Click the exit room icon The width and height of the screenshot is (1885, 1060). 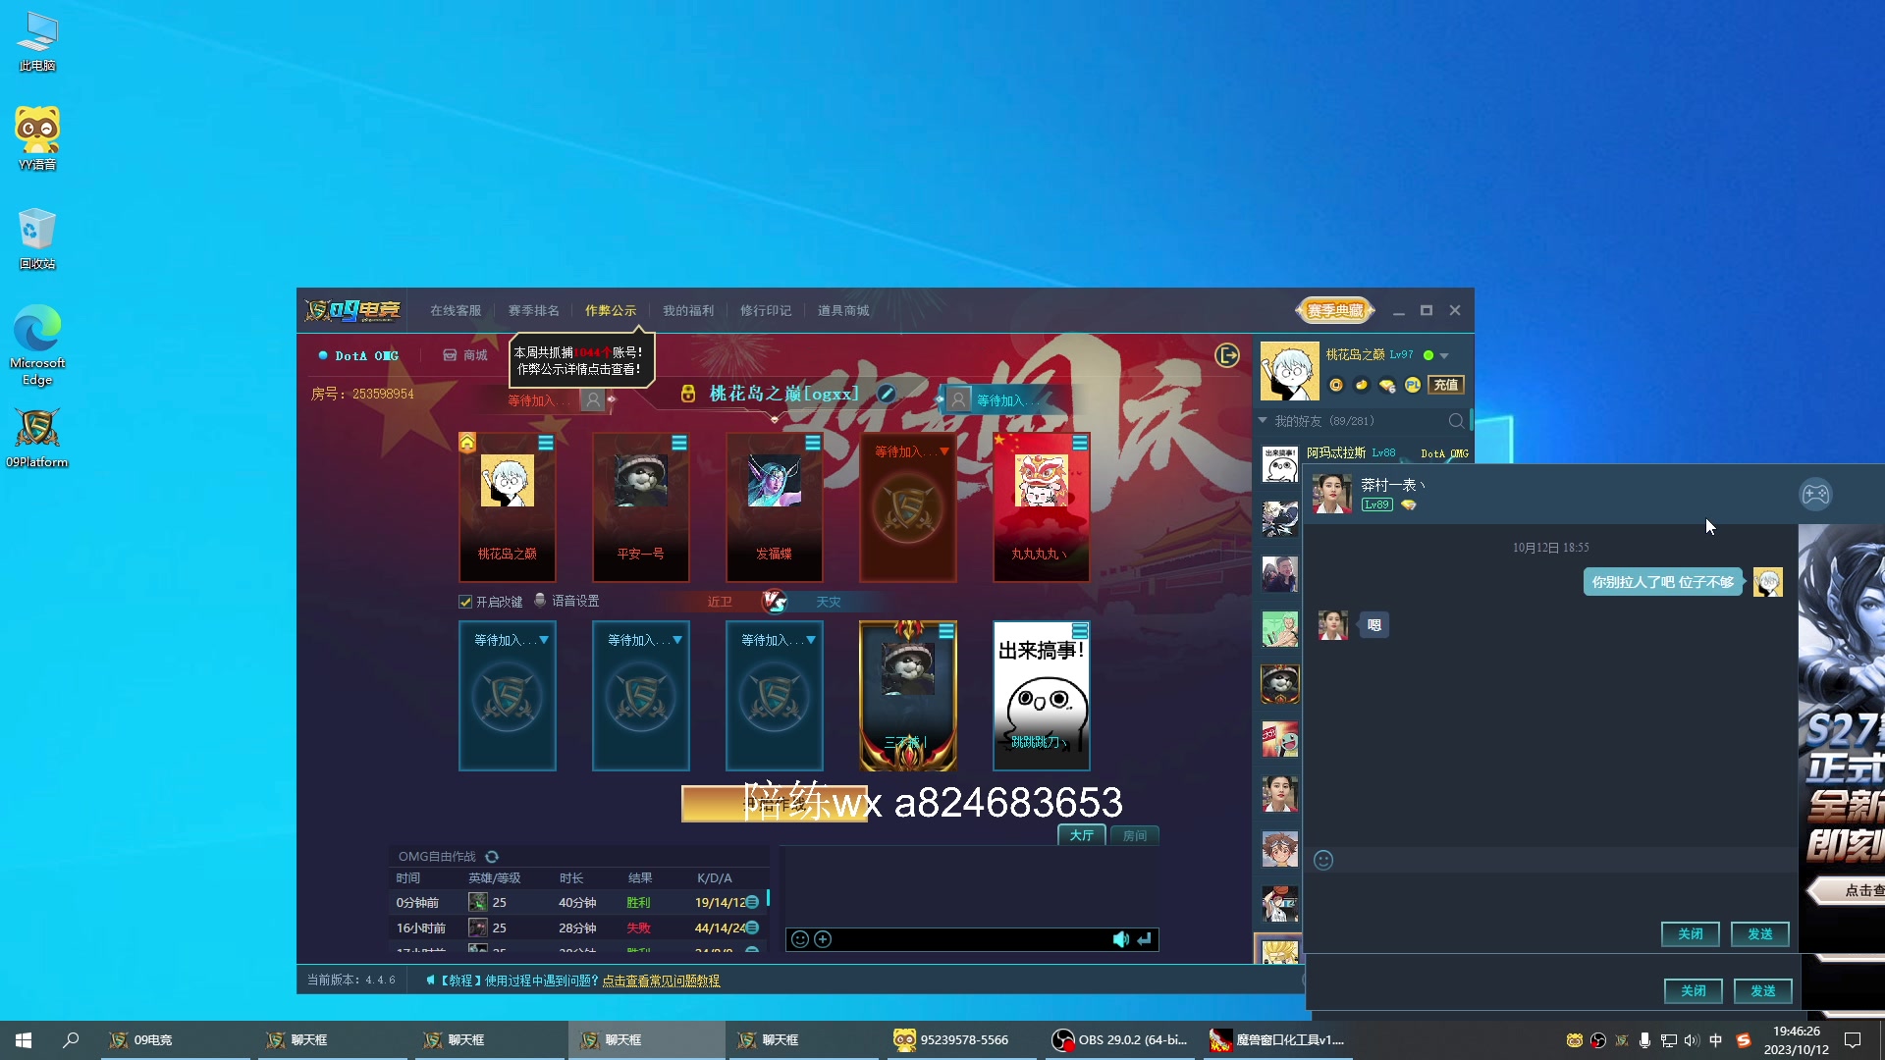[x=1227, y=355]
